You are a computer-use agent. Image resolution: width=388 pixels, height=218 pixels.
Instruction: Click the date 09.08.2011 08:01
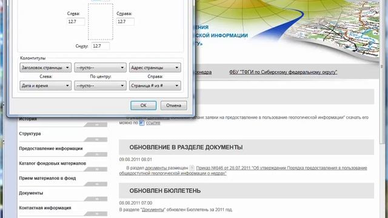point(136,159)
